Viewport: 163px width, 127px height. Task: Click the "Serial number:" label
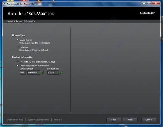[x=27, y=69]
